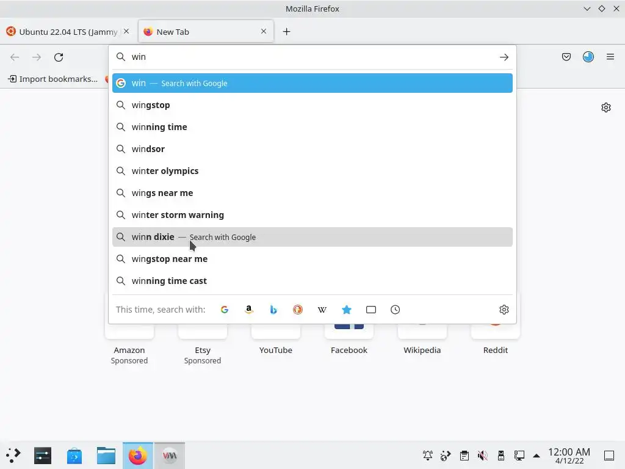Open Dolphin file manager from taskbar

point(106,456)
